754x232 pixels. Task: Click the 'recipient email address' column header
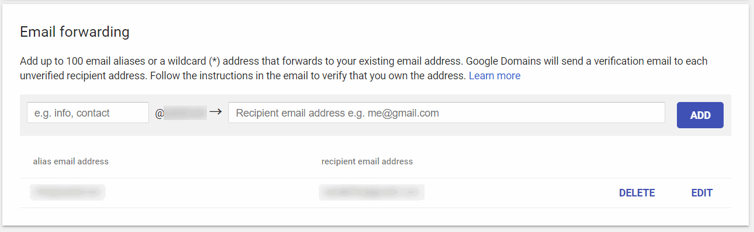[x=367, y=161]
